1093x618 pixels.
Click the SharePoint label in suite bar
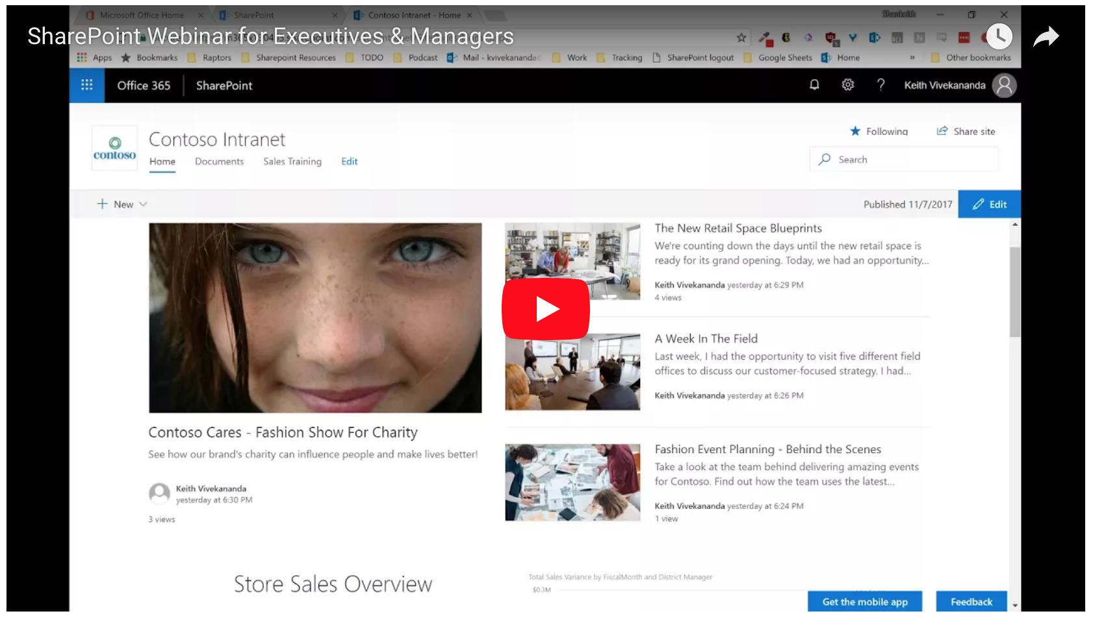[x=224, y=86]
